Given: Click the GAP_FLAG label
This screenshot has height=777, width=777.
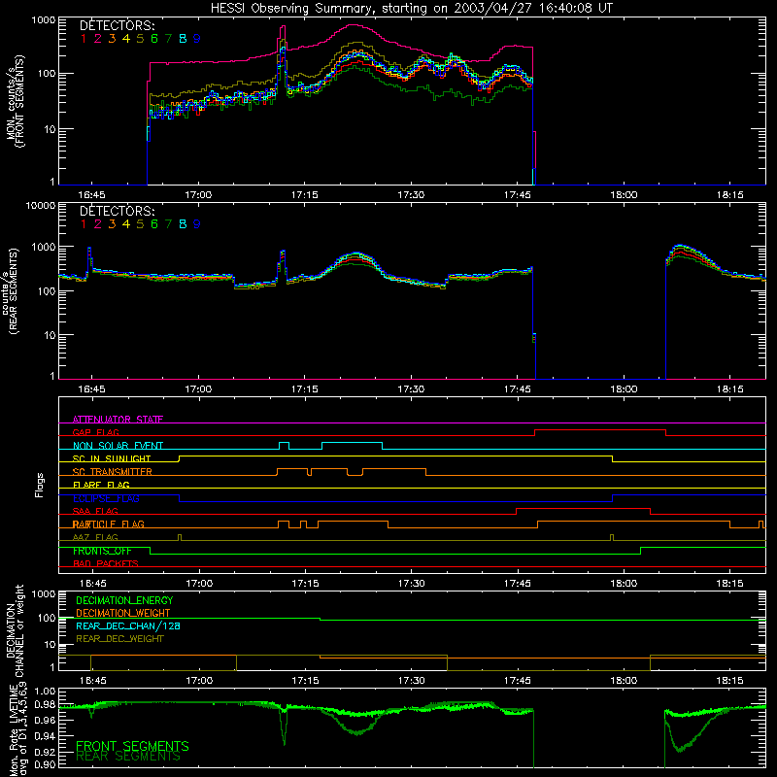Looking at the screenshot, I should [x=95, y=432].
